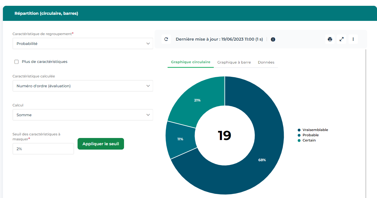Select the Graphique circulaire tab

click(x=191, y=62)
